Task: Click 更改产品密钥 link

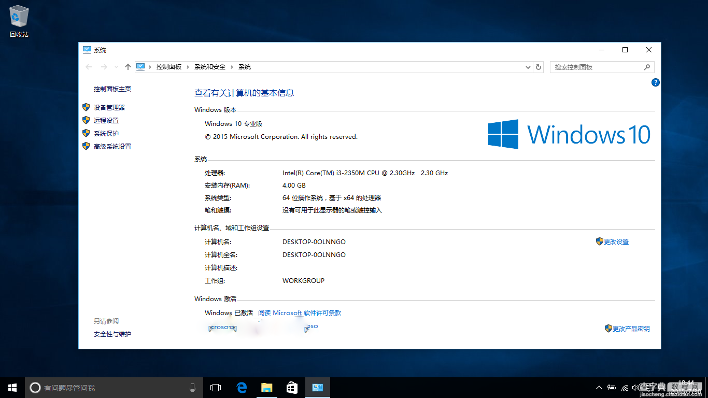Action: [631, 329]
